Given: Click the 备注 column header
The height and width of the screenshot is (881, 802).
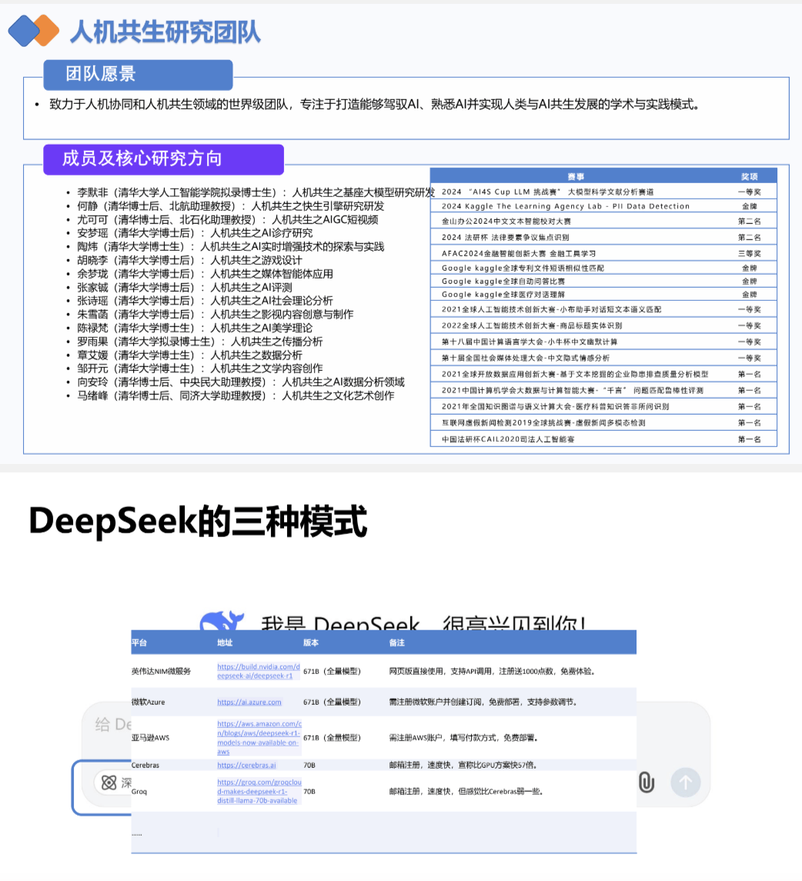Looking at the screenshot, I should coord(397,642).
